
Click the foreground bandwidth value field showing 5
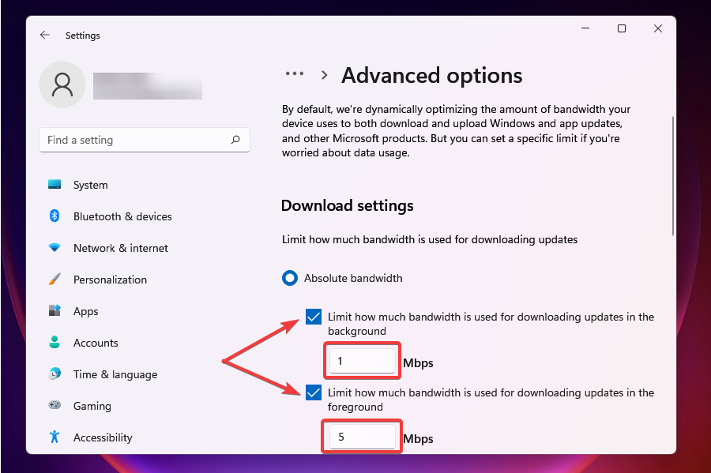361,436
